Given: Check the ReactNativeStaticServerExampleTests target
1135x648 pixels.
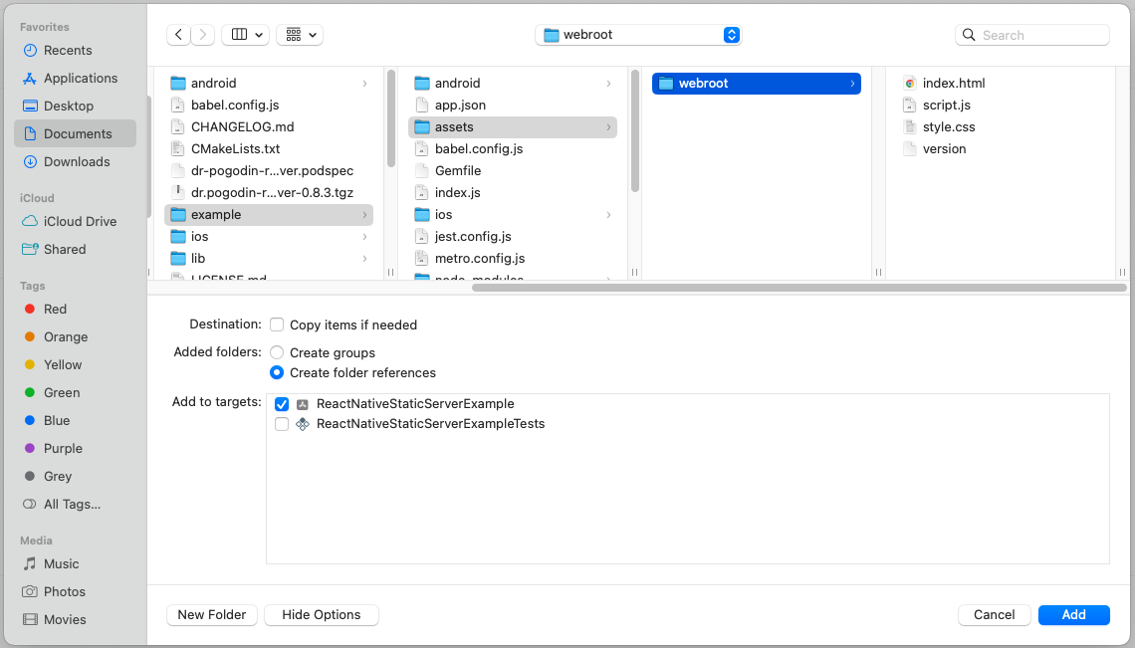Looking at the screenshot, I should click(x=282, y=424).
